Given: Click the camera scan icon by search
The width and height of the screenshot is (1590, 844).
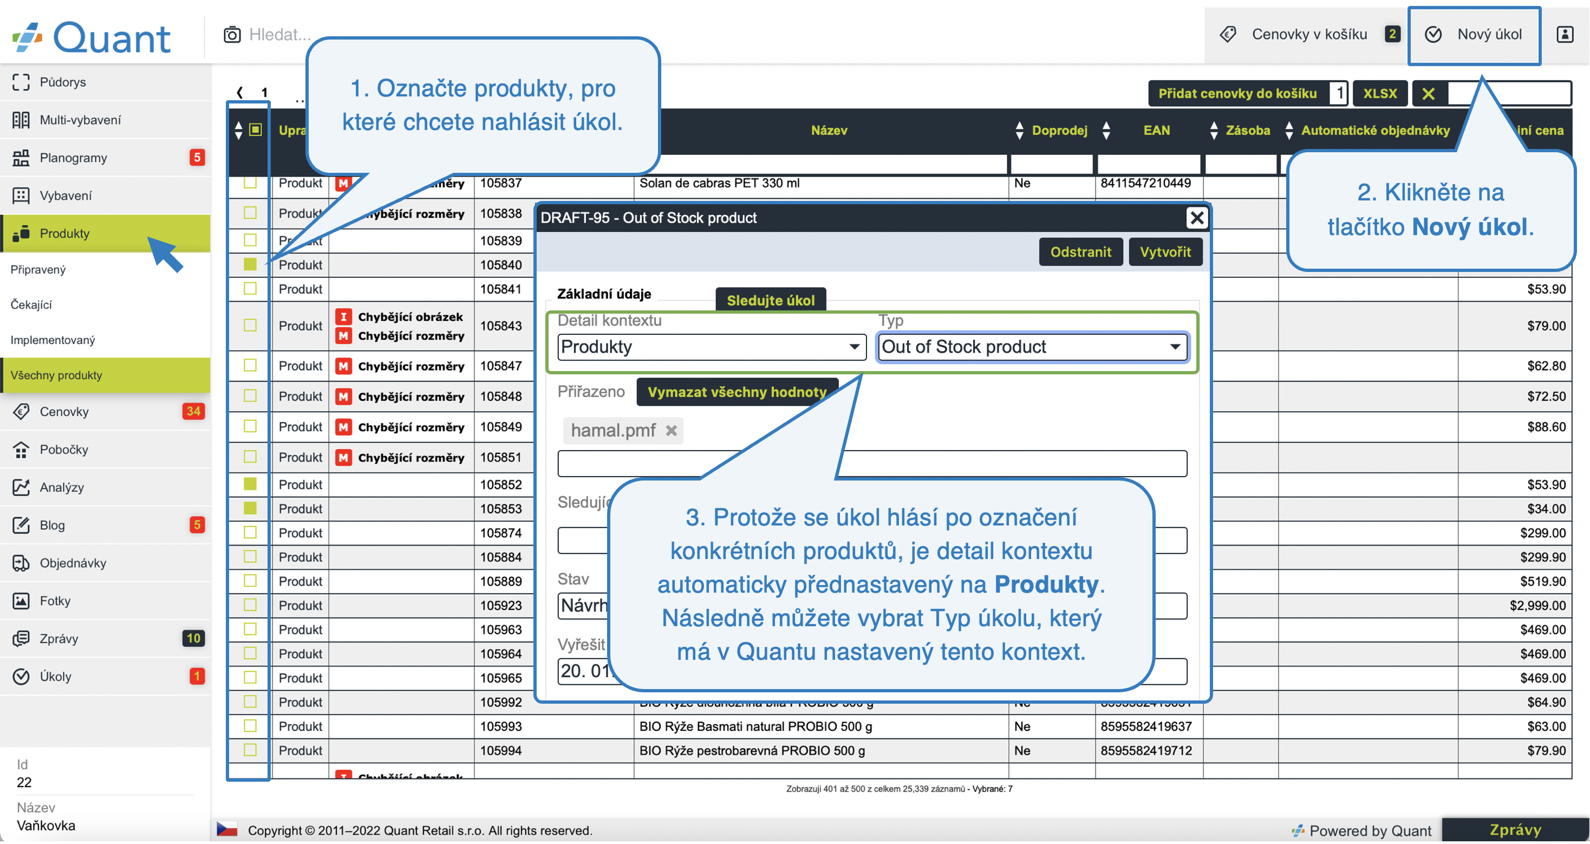Looking at the screenshot, I should pos(232,35).
